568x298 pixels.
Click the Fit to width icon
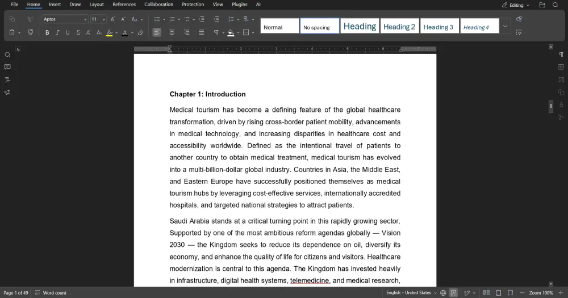point(511,292)
